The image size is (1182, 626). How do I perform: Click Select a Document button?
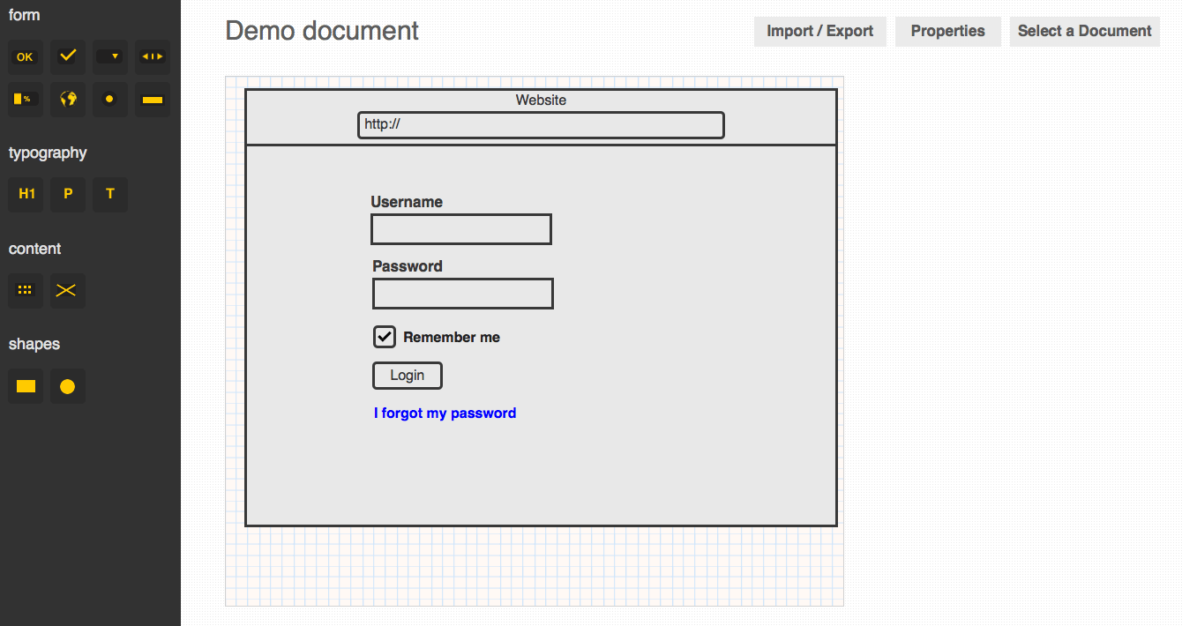[x=1084, y=31]
